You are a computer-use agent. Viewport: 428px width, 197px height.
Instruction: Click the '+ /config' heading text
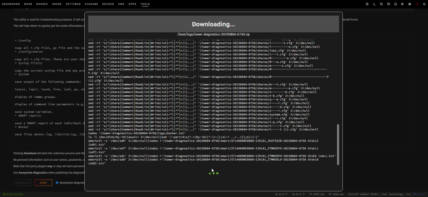23,40
